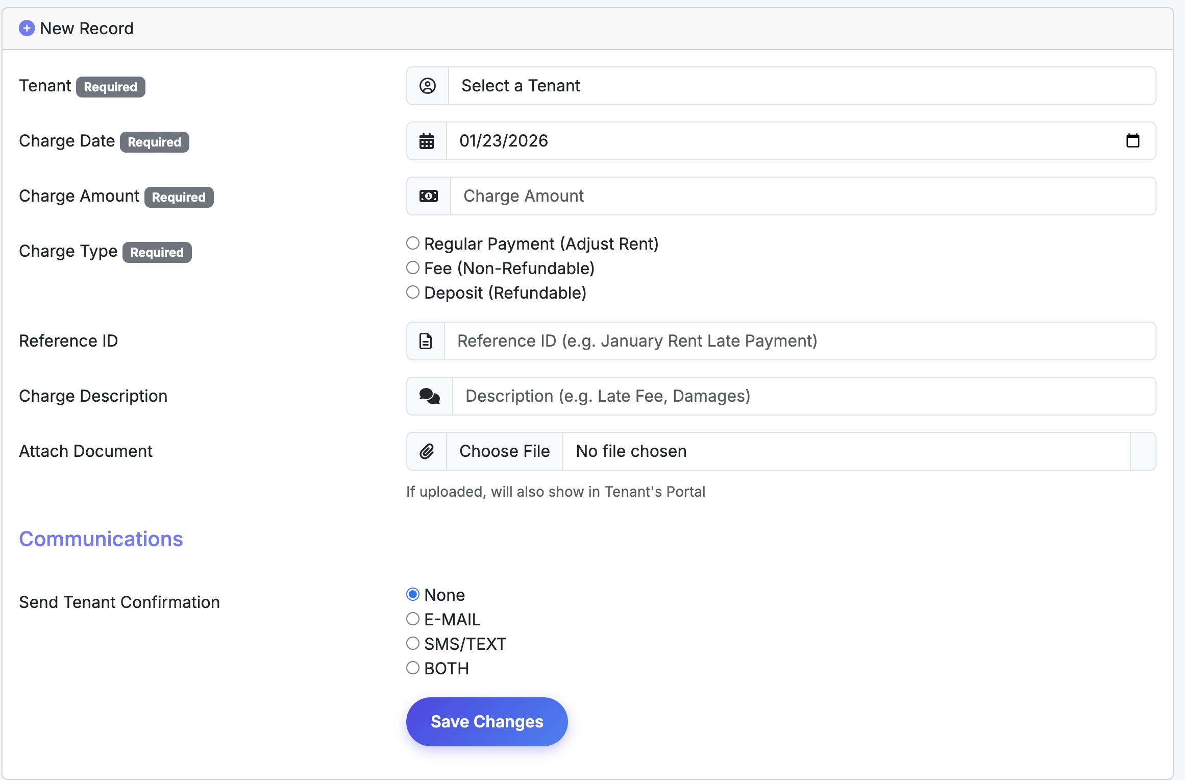
Task: Focus the Reference ID text field
Action: point(799,341)
